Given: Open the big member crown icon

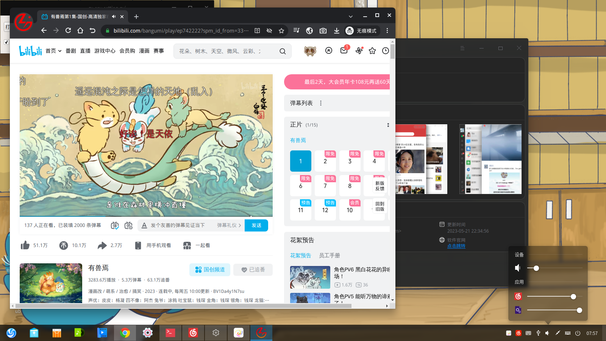Looking at the screenshot, I should 329,50.
